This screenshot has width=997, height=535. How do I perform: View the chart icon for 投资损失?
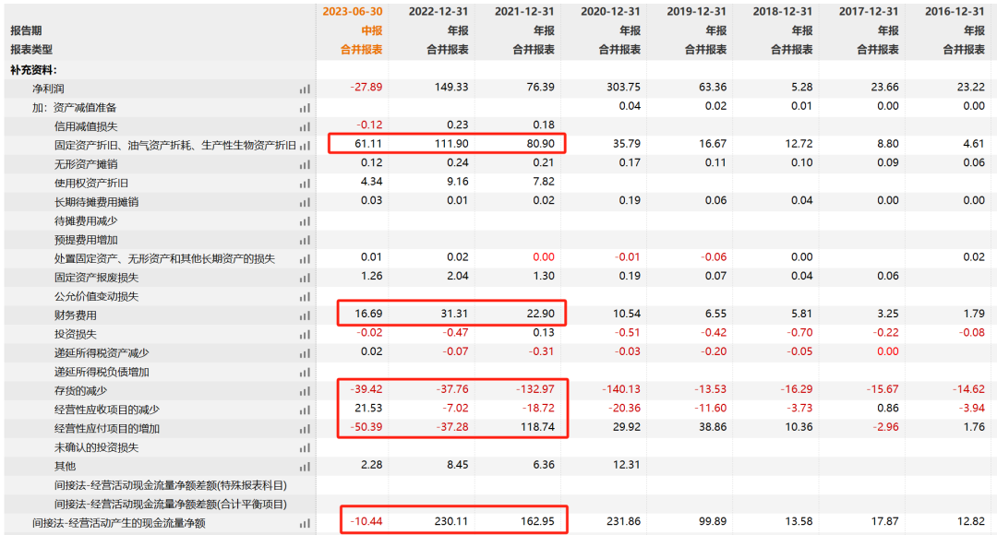point(306,335)
